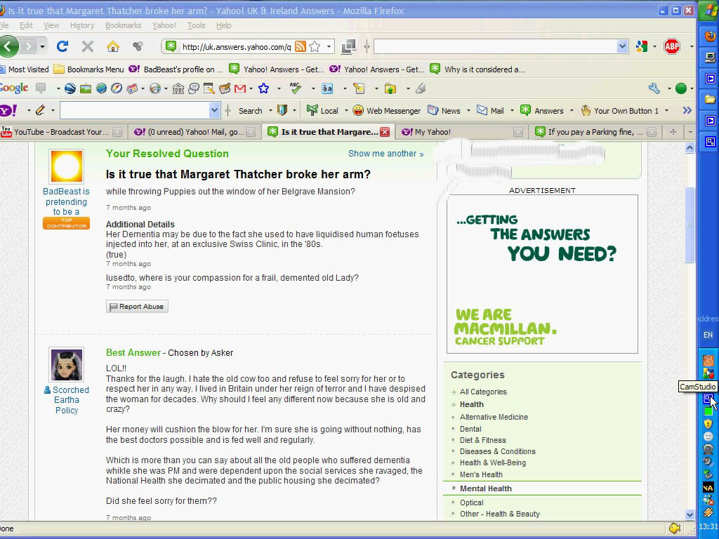Click the Report Abuse button
This screenshot has width=719, height=539.
(137, 306)
